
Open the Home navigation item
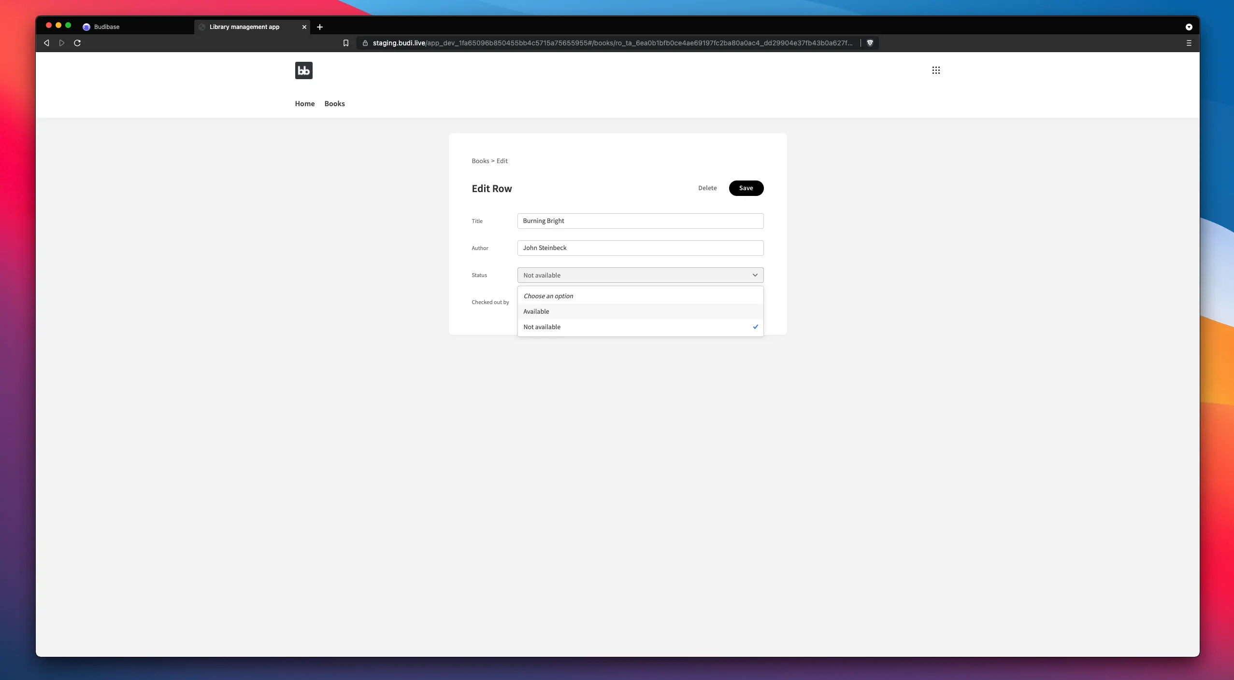304,103
